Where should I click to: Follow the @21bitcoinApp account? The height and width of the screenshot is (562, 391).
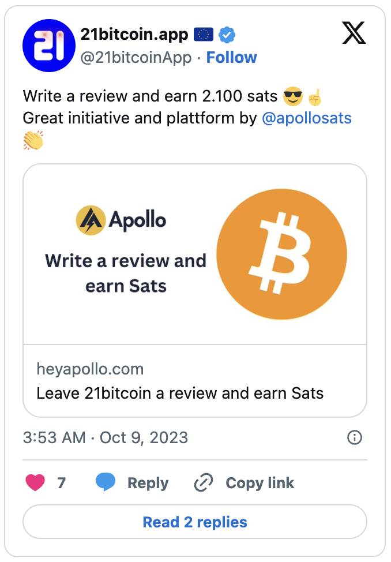coord(231,57)
